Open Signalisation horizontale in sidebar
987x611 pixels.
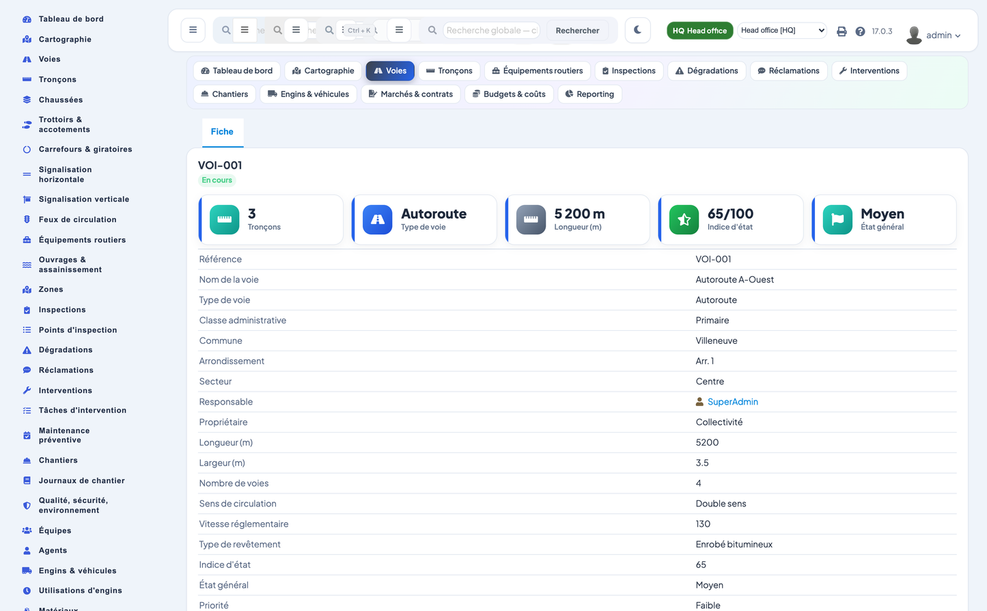65,174
